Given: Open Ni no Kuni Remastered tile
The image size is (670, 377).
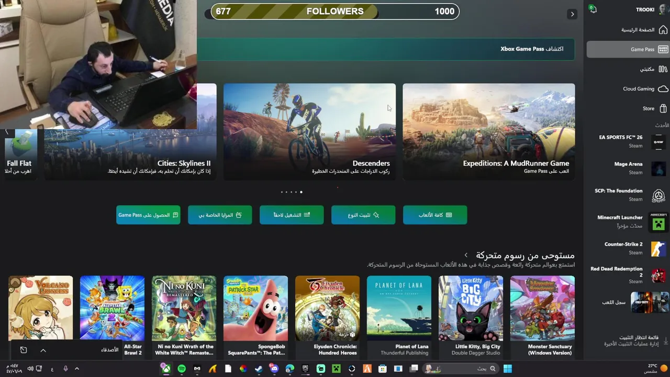Looking at the screenshot, I should pyautogui.click(x=184, y=317).
